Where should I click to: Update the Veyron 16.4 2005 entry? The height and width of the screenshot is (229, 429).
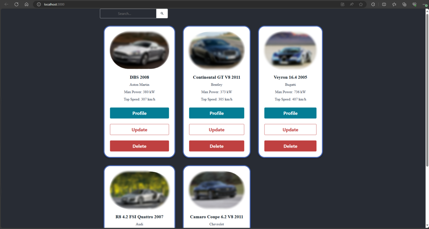click(290, 130)
